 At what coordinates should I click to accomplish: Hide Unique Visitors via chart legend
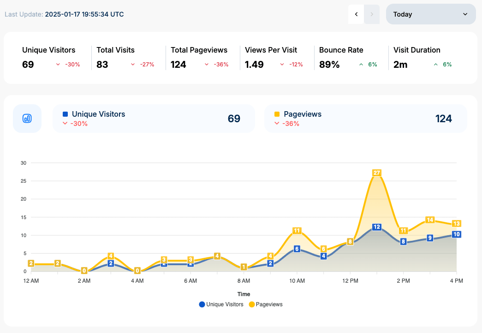[221, 304]
